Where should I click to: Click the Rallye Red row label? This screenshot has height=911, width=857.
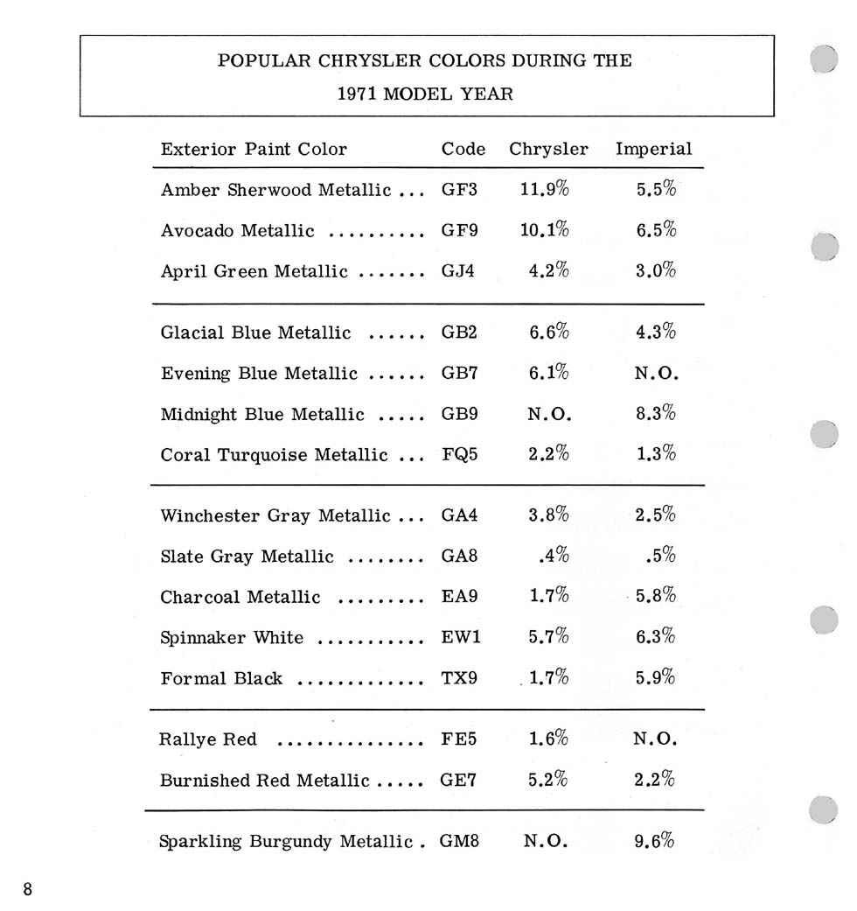point(207,739)
